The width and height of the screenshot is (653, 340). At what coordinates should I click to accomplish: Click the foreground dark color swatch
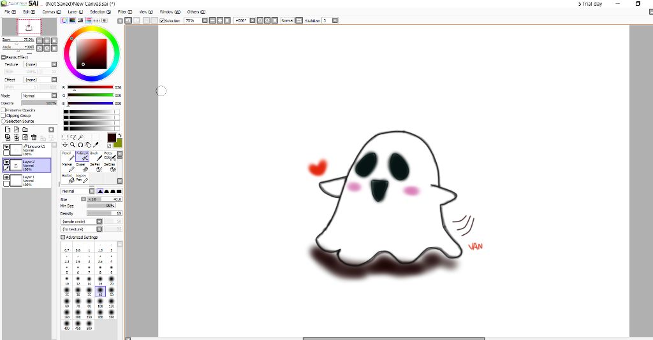[111, 138]
